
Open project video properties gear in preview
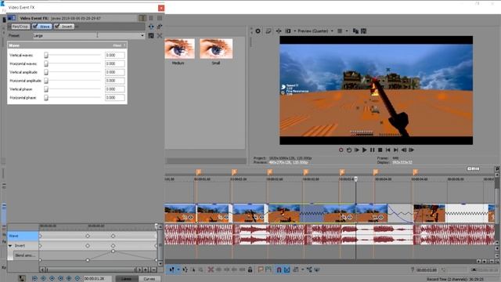pyautogui.click(x=258, y=31)
